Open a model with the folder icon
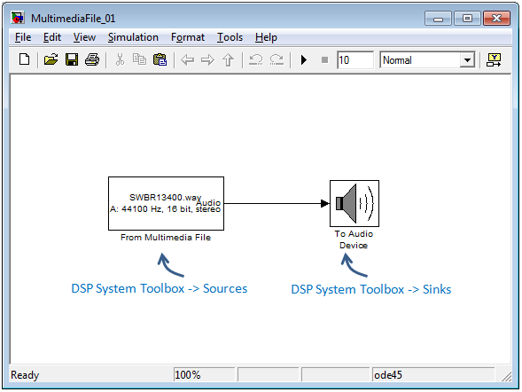The image size is (522, 392). (x=51, y=60)
